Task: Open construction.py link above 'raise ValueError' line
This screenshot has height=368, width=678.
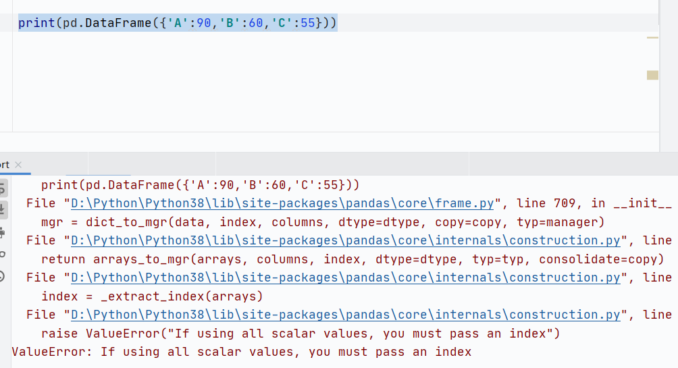Action: [x=345, y=315]
